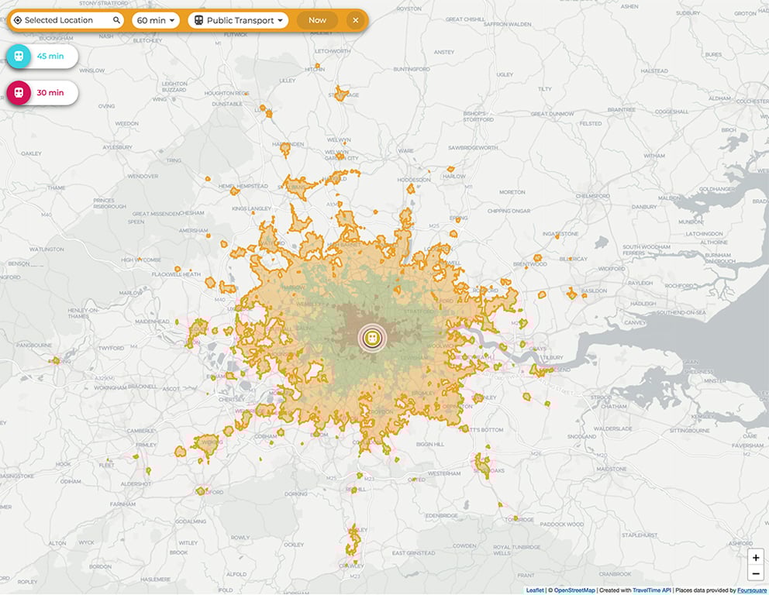Toggle the 45 min travel layer
769x595 pixels.
coord(42,56)
